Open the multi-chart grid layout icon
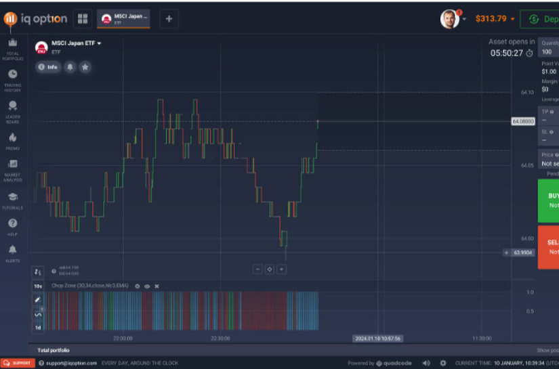 [x=83, y=18]
